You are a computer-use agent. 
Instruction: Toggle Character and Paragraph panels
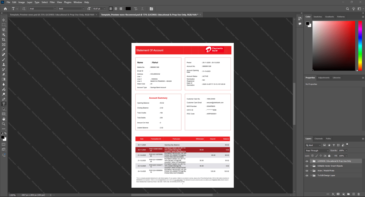[151, 9]
